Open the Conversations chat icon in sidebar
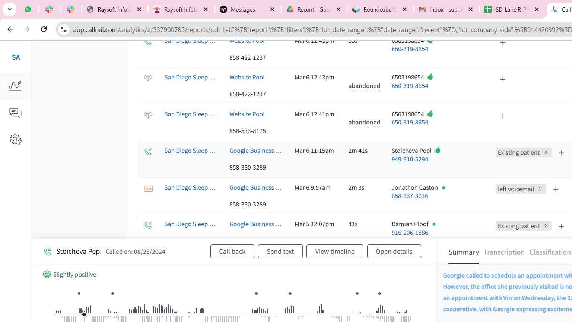 (15, 113)
